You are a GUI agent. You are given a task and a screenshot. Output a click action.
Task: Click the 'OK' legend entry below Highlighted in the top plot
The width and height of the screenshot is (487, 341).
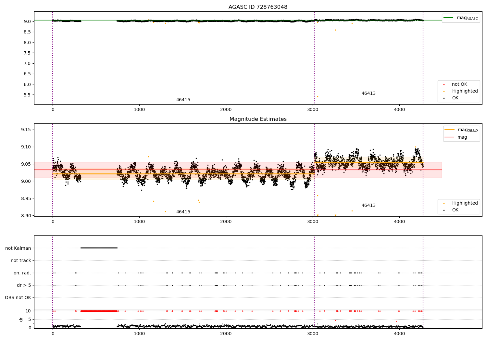455,98
